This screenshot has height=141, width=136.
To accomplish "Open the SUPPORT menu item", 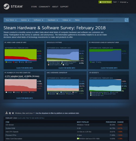I will (64, 7).
